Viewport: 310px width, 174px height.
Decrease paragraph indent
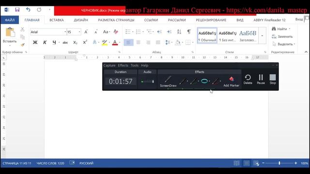click(x=159, y=32)
